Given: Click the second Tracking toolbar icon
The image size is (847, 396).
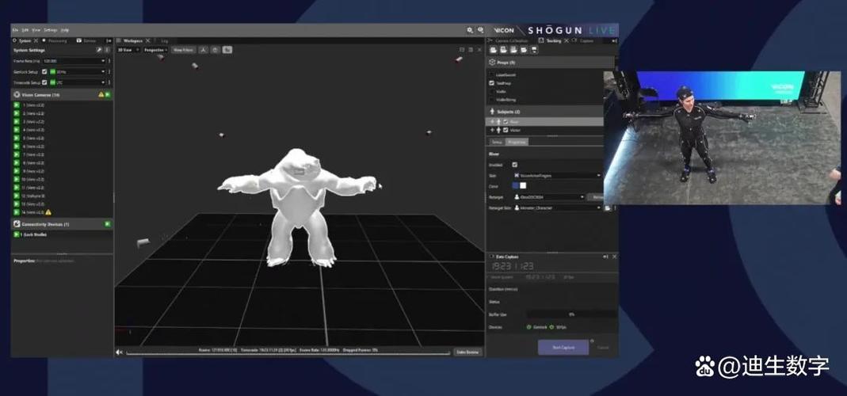Looking at the screenshot, I should coord(503,50).
